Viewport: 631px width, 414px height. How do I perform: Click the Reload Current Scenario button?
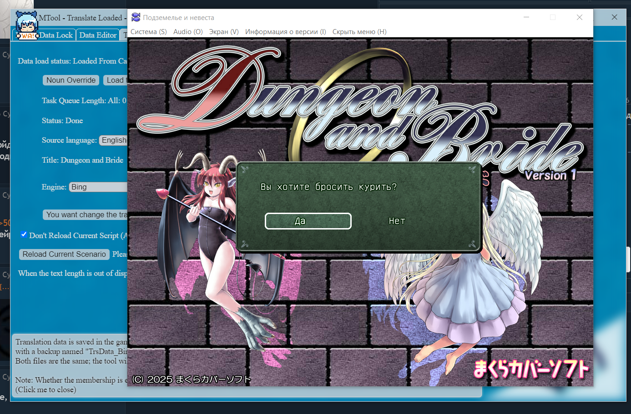[64, 254]
